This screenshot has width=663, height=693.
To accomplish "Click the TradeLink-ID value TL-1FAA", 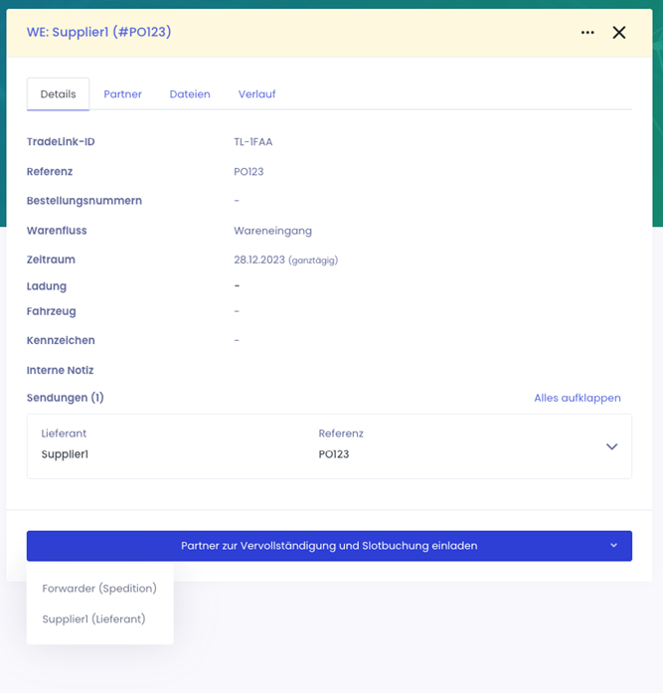I will coord(252,142).
